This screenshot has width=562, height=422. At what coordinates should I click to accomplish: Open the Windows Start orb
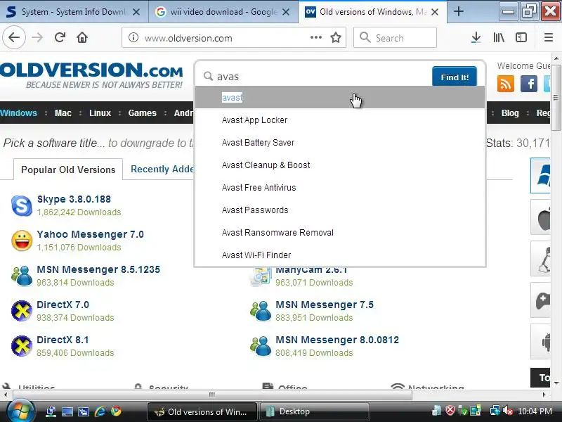[x=20, y=411]
